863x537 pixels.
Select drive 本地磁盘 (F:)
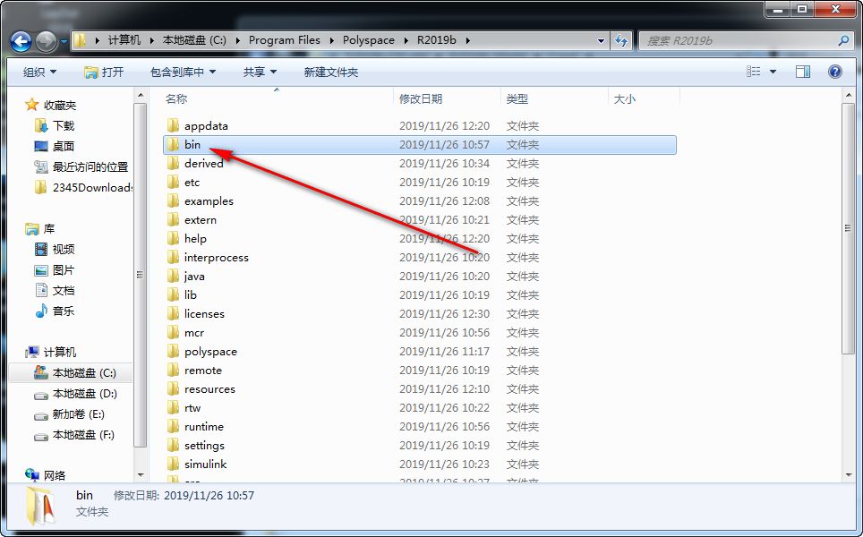pos(82,435)
